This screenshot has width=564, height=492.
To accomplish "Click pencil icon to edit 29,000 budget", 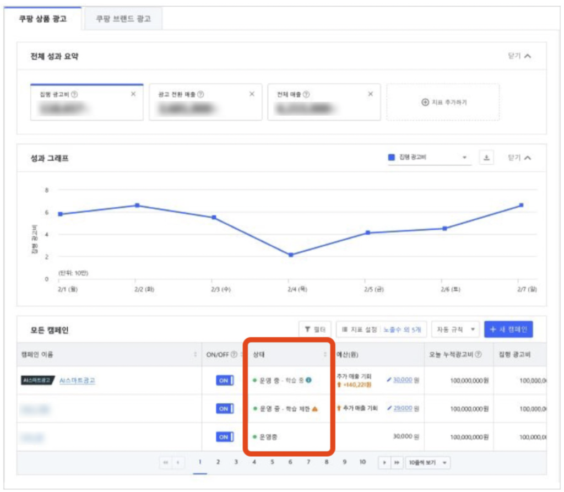I will [389, 408].
